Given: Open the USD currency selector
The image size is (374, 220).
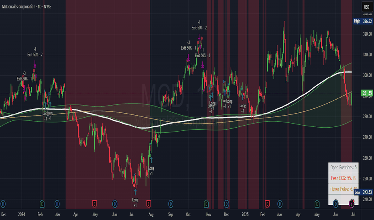Looking at the screenshot, I should [x=367, y=7].
